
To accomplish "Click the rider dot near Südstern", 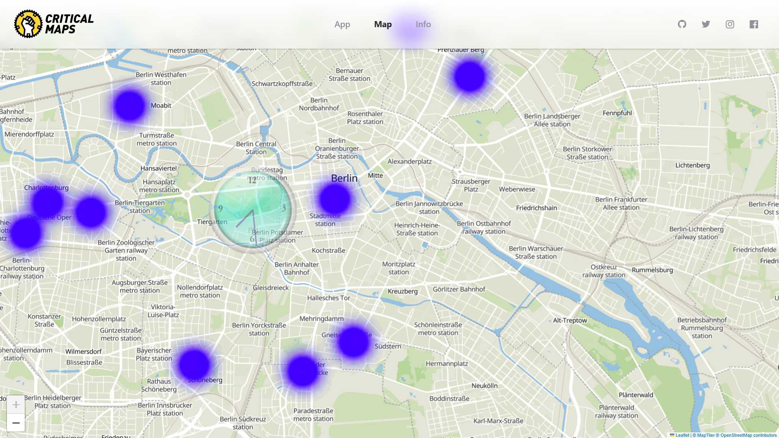I will pyautogui.click(x=353, y=342).
